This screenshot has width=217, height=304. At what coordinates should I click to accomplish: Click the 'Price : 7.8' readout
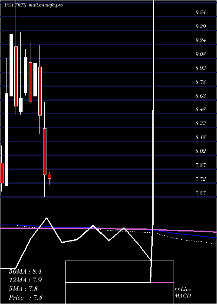(x=26, y=297)
